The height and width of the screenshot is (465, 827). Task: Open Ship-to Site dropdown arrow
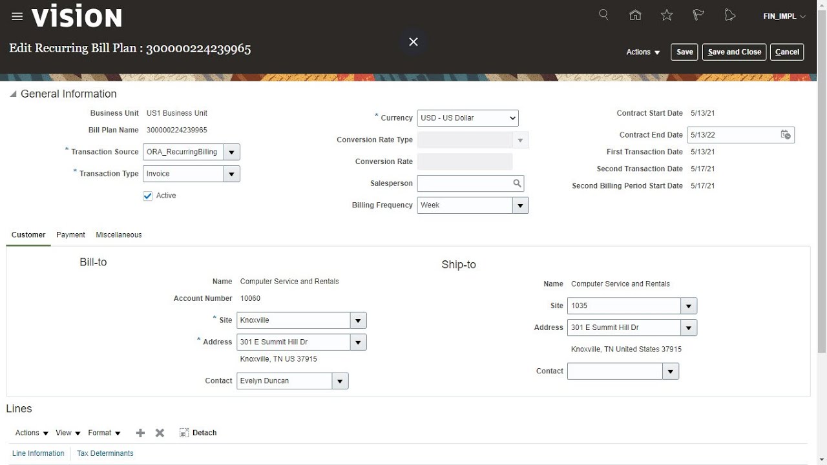tap(689, 306)
